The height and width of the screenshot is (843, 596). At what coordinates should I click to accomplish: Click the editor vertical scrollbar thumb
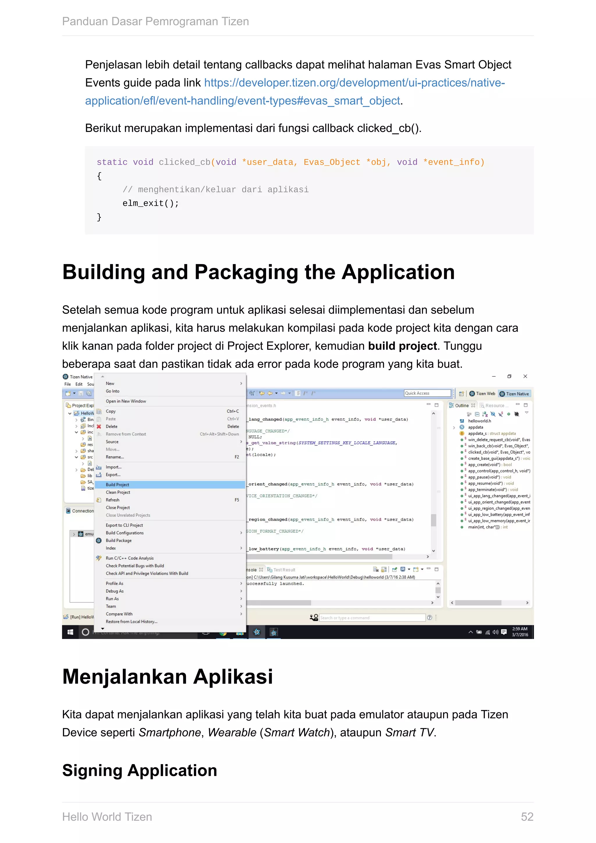pos(433,520)
